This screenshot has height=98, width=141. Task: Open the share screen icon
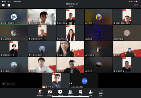(x=60, y=93)
